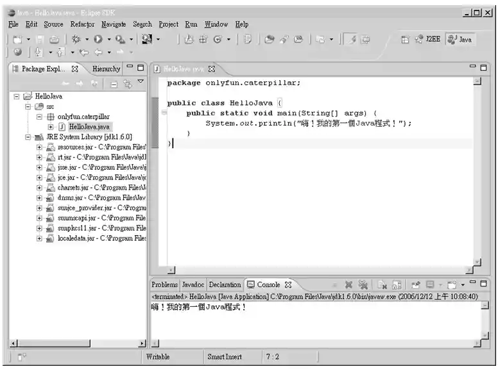Open the Display Selected Console dropdown

[x=440, y=285]
